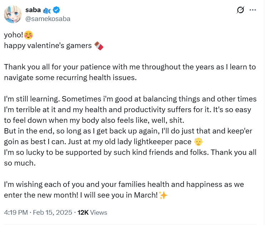Image resolution: width=265 pixels, height=225 pixels.
Task: Click the old person emoji
Action: click(x=198, y=142)
